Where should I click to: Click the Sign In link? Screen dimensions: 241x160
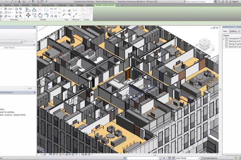(x=235, y=2)
